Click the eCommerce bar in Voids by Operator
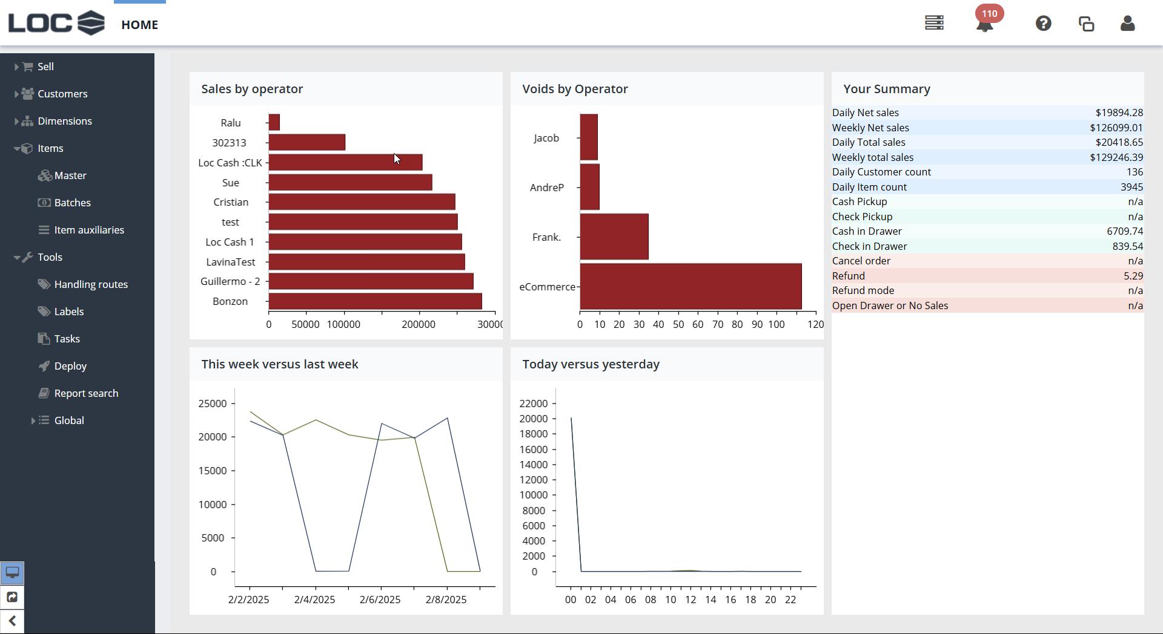Viewport: 1163px width, 634px height. pos(691,286)
